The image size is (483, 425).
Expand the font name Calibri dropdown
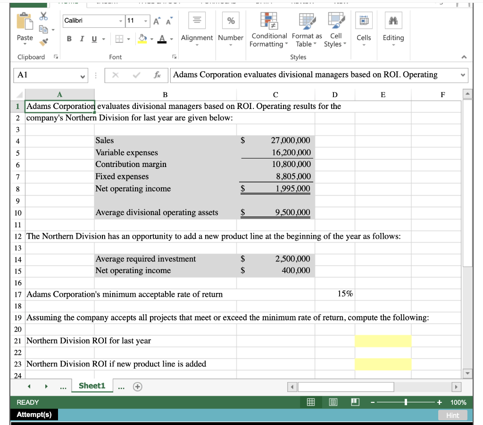(x=121, y=21)
